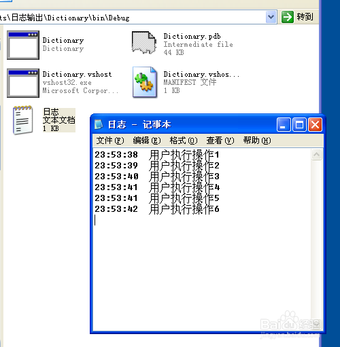Viewport: 340px width, 347px height.
Task: Open the 文件(F) menu in Notepad
Action: [110, 141]
